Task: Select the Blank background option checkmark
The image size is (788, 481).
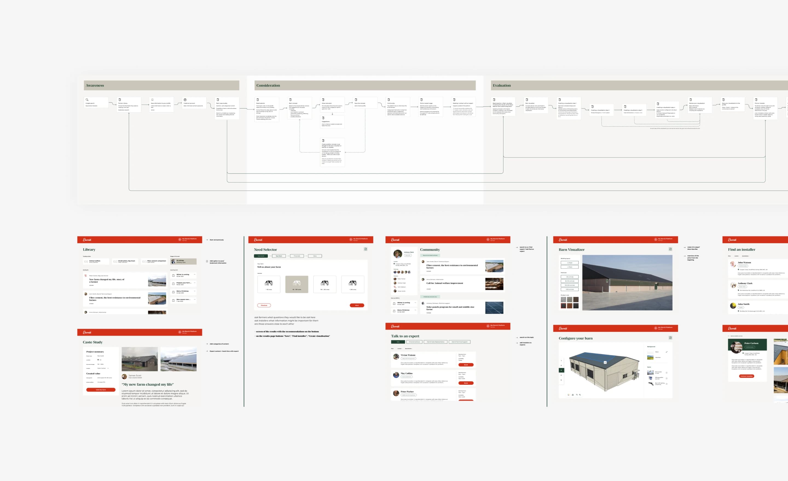Action: (x=667, y=352)
